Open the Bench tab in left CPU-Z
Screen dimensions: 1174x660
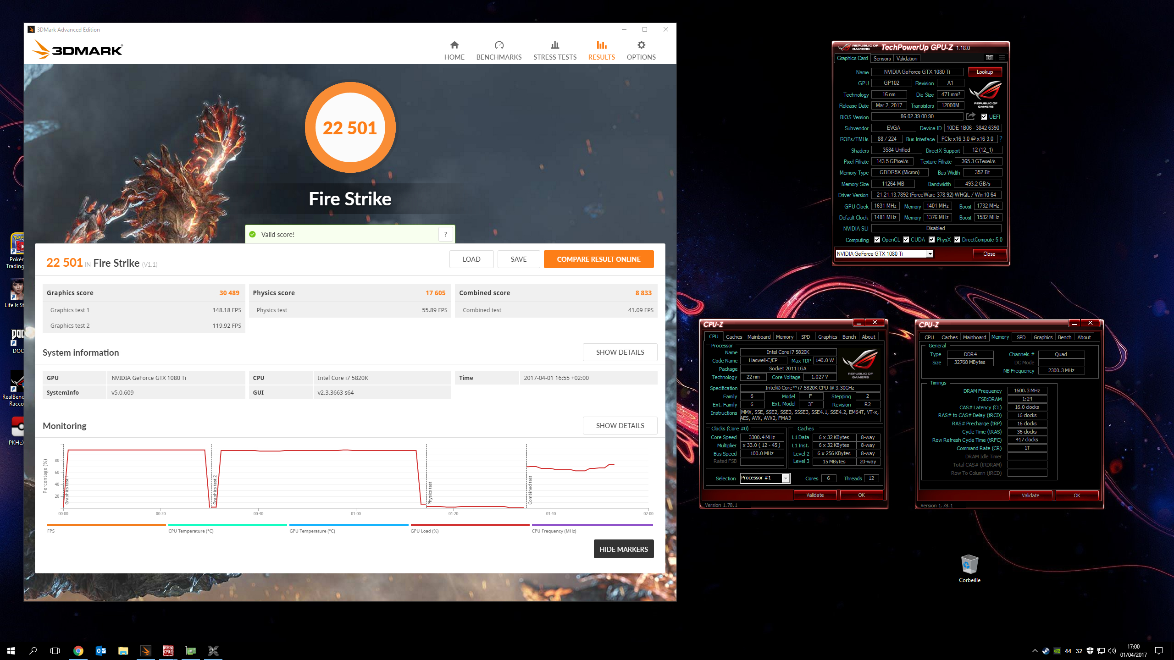tap(849, 337)
